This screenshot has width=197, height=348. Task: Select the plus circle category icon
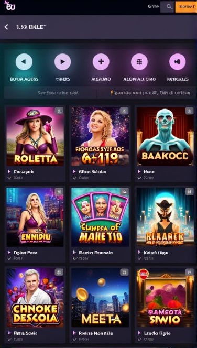[x=101, y=62]
